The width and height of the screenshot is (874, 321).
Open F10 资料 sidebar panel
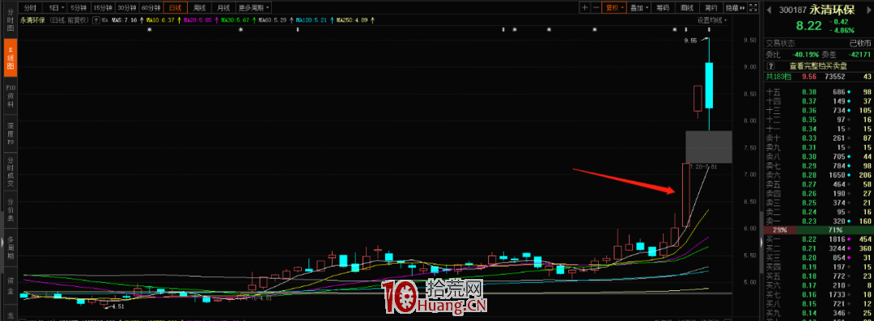10,96
